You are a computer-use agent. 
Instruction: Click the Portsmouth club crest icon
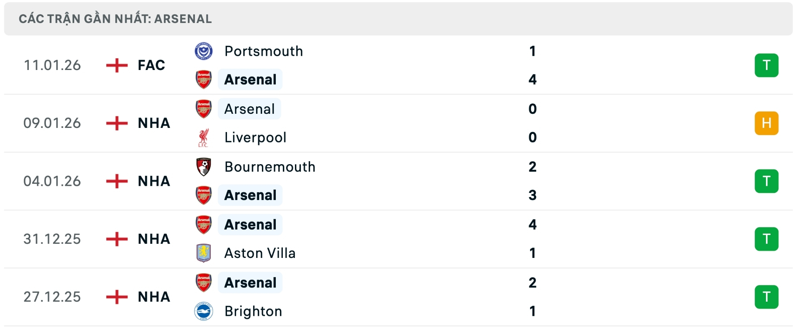click(203, 51)
